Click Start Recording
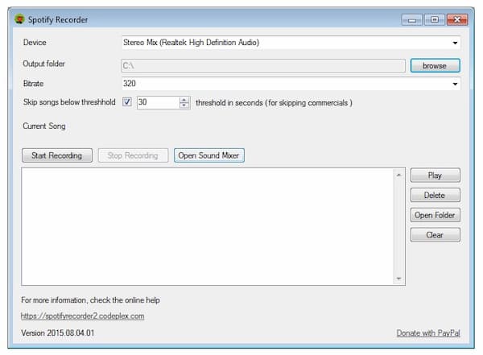 point(57,155)
